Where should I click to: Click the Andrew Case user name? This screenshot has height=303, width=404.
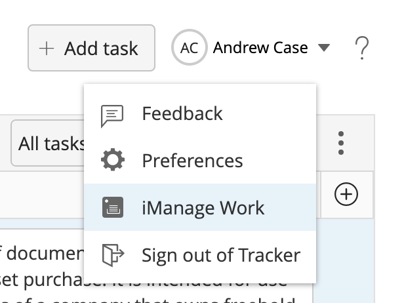pyautogui.click(x=260, y=48)
